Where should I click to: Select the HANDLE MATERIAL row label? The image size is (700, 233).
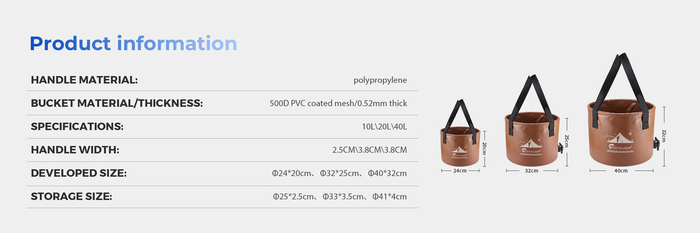point(84,80)
